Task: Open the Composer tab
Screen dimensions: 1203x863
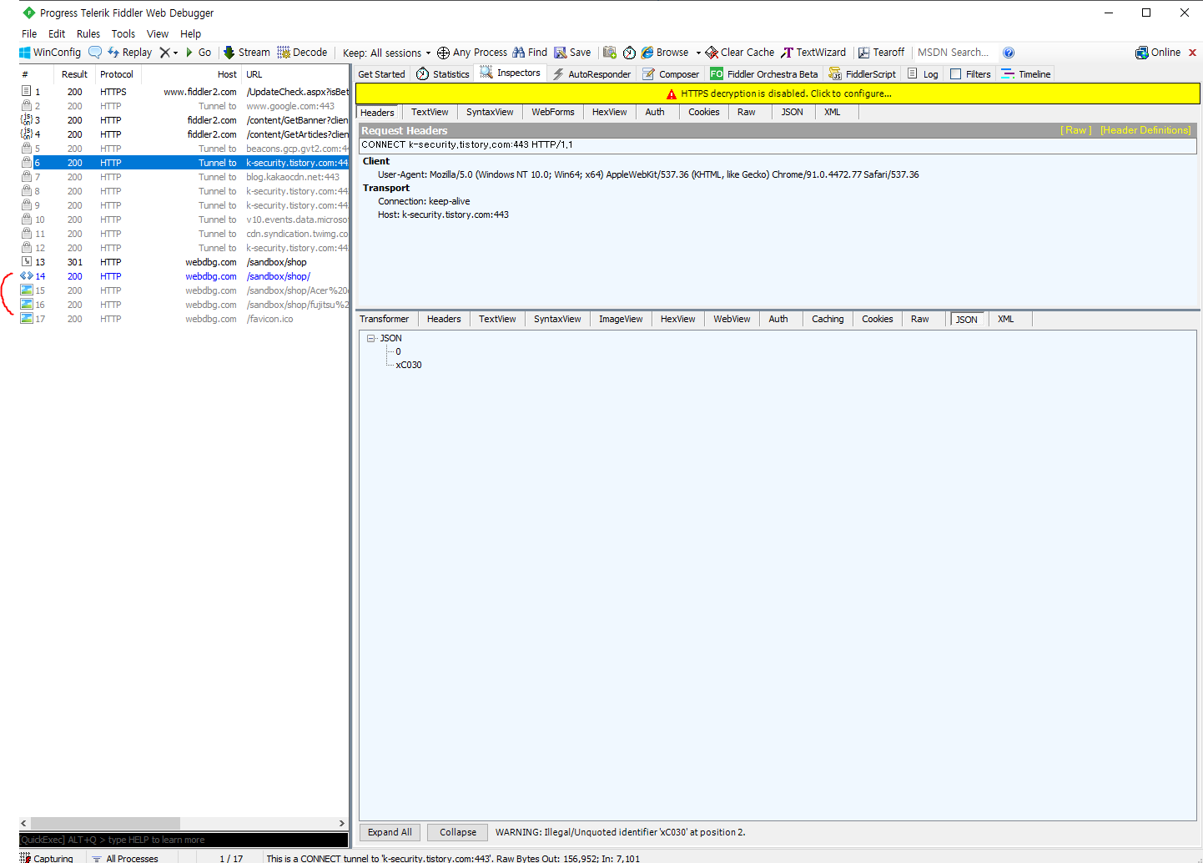Action: click(x=671, y=74)
